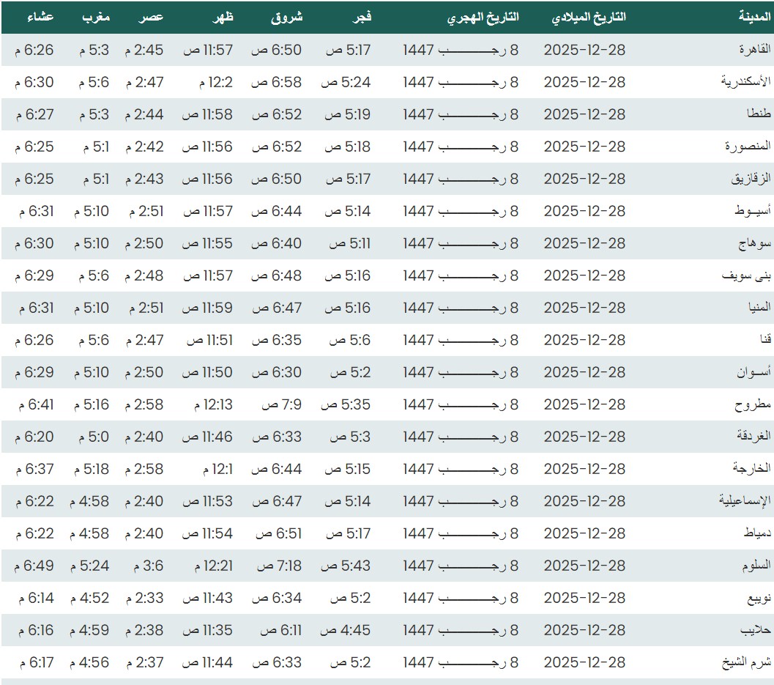Click the sunrise time for دمياط
Image resolution: width=774 pixels, height=685 pixels.
click(x=278, y=533)
